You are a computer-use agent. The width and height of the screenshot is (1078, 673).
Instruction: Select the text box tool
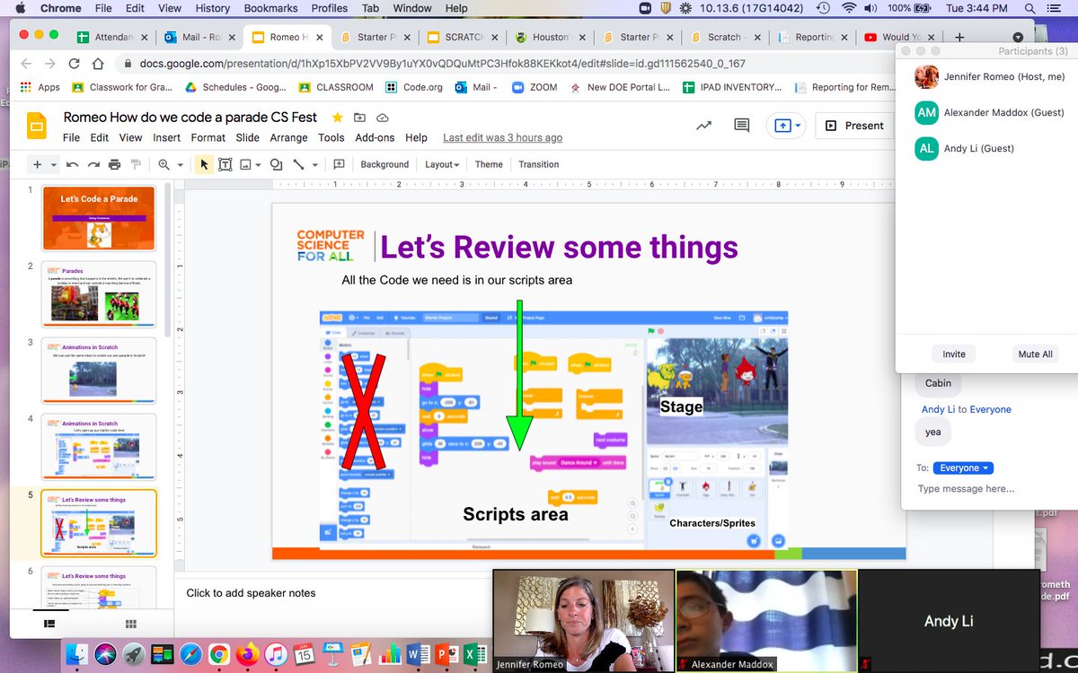tap(224, 165)
